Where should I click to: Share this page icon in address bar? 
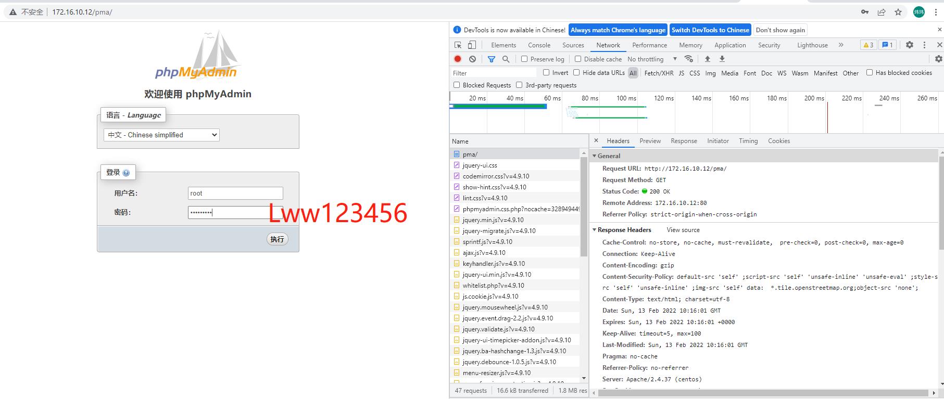click(x=882, y=12)
